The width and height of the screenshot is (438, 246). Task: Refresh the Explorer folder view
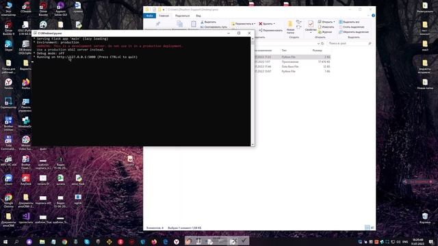click(x=322, y=44)
